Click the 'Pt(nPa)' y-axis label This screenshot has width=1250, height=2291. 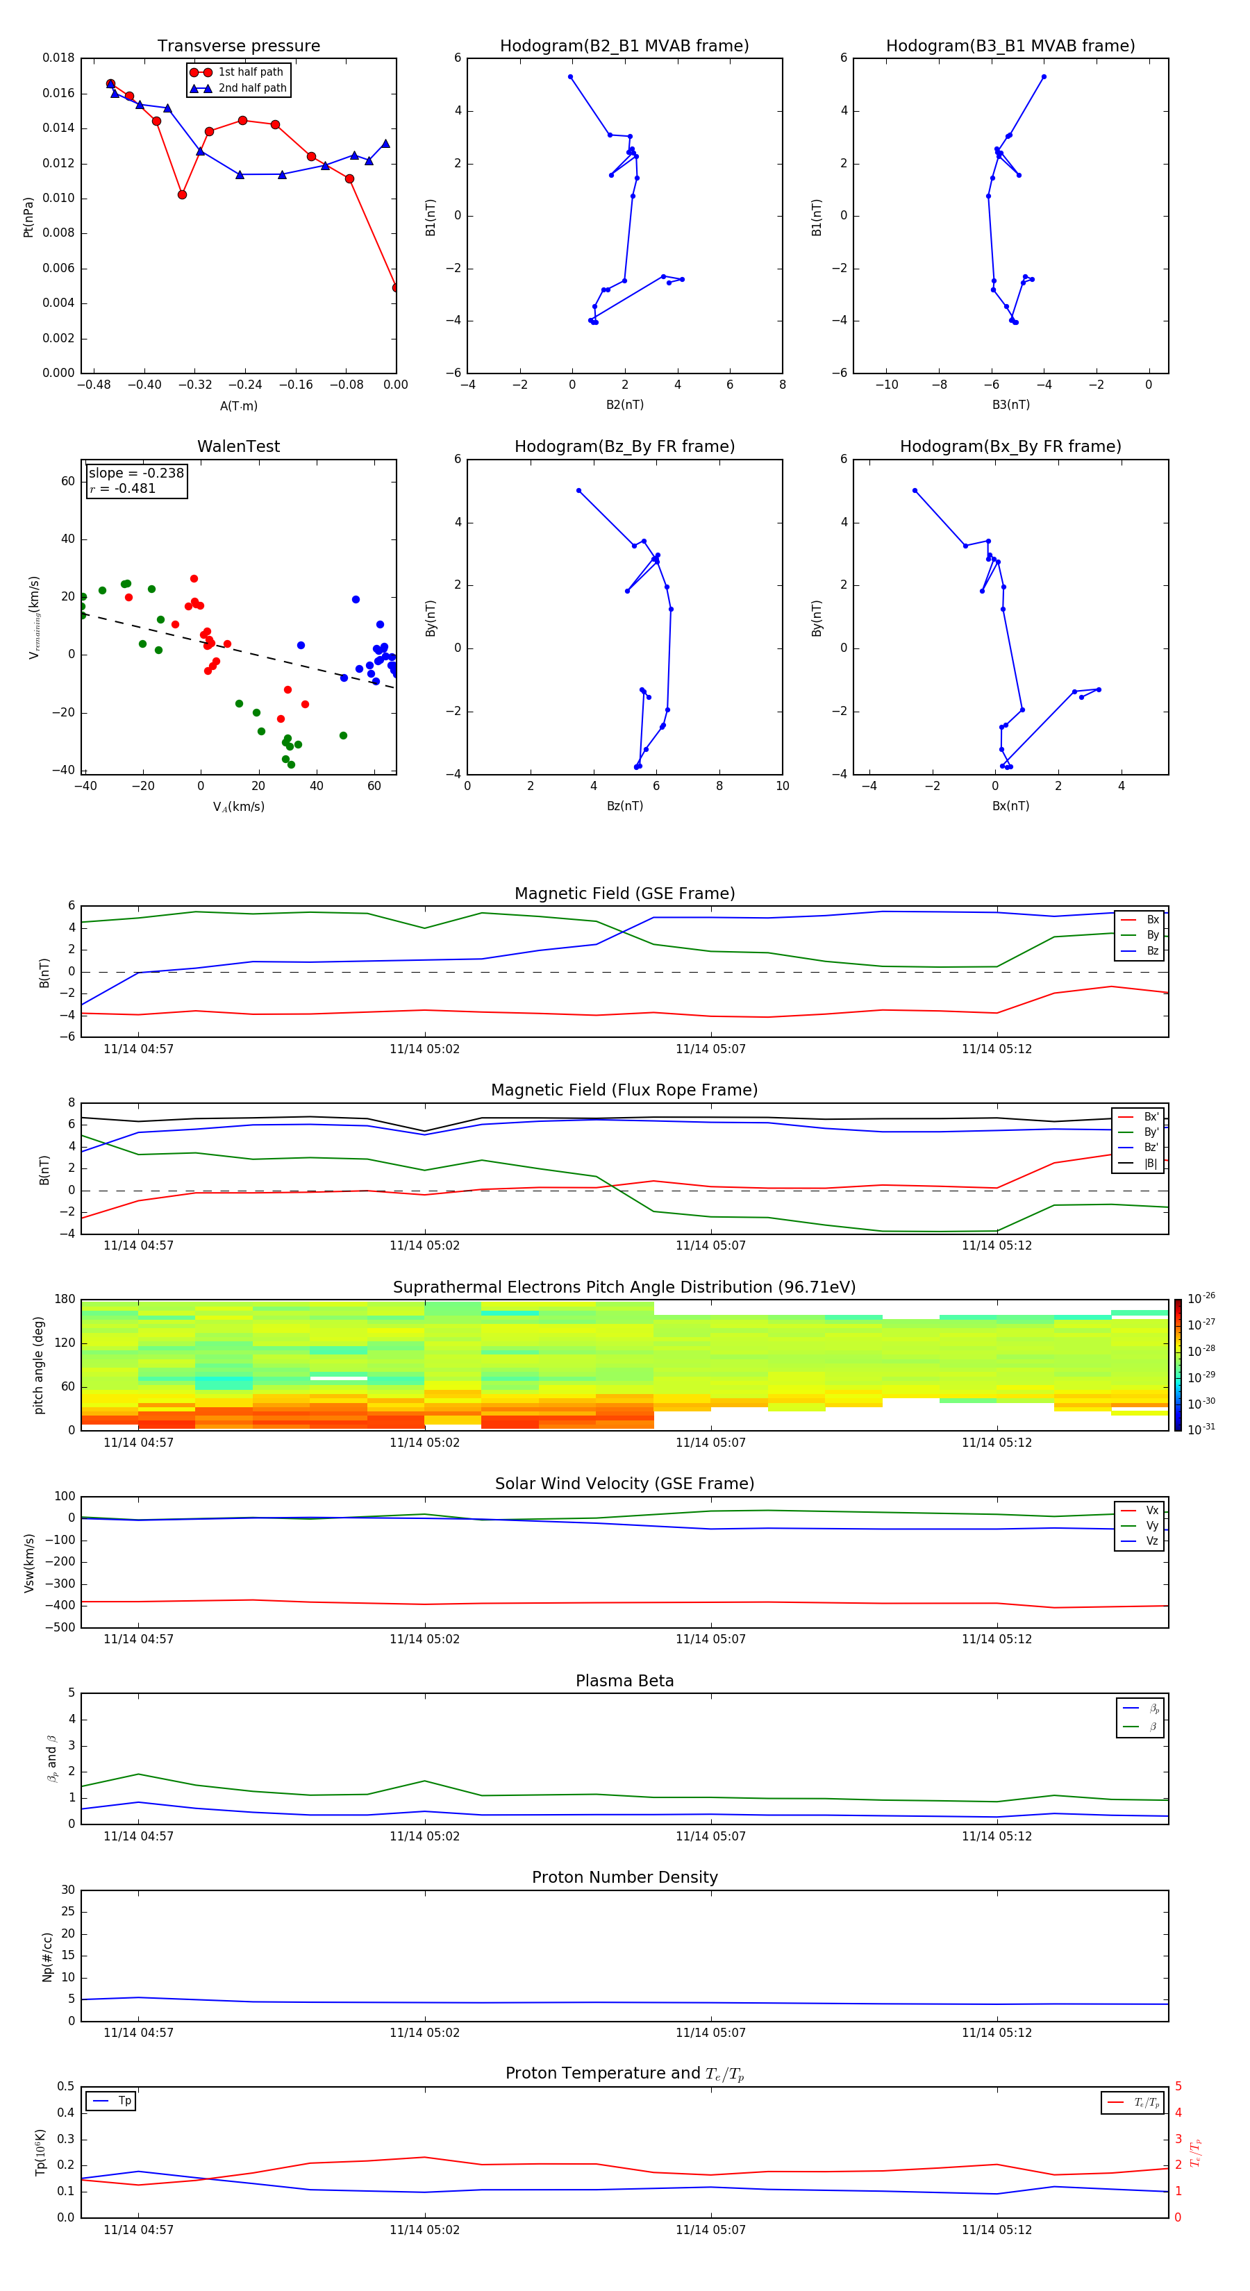28,216
